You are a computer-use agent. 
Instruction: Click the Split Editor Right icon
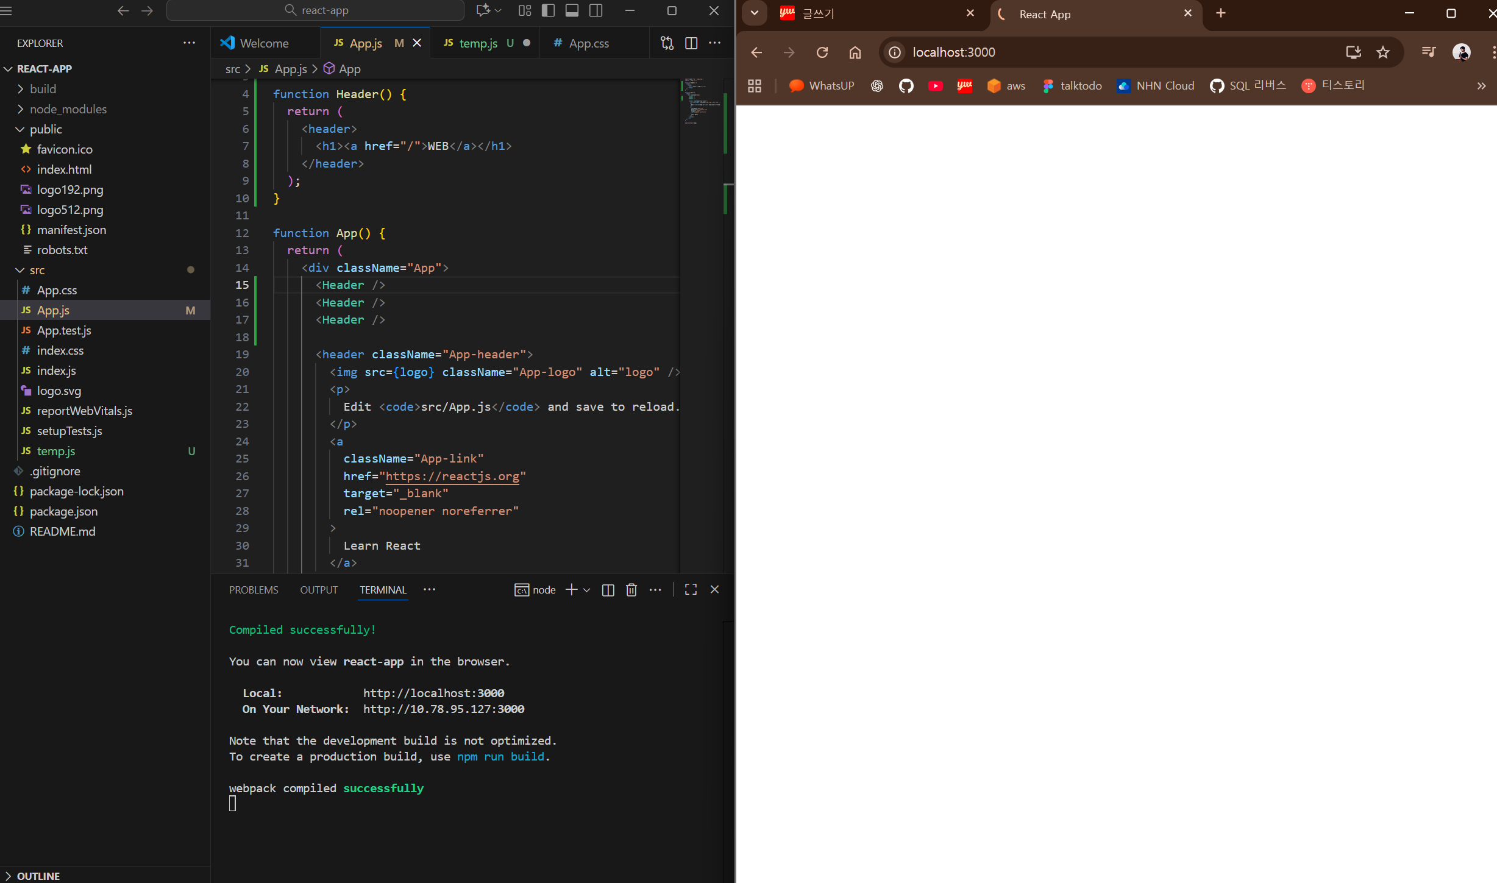click(x=691, y=43)
